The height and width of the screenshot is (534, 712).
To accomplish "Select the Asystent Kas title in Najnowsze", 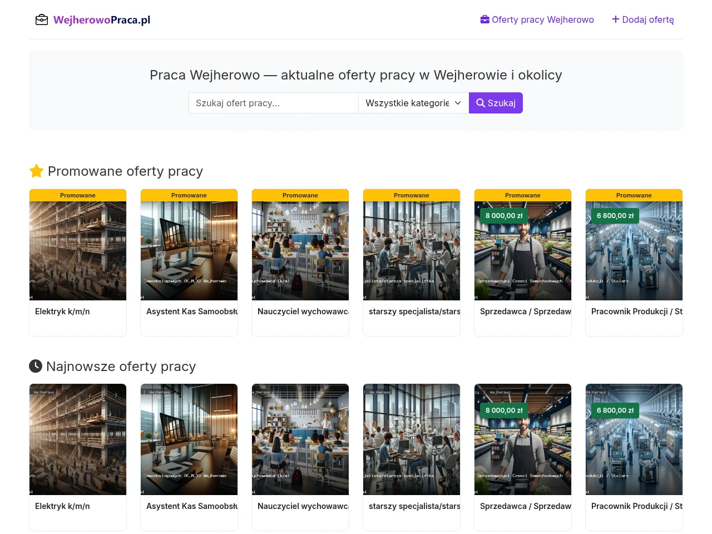I will pyautogui.click(x=192, y=506).
